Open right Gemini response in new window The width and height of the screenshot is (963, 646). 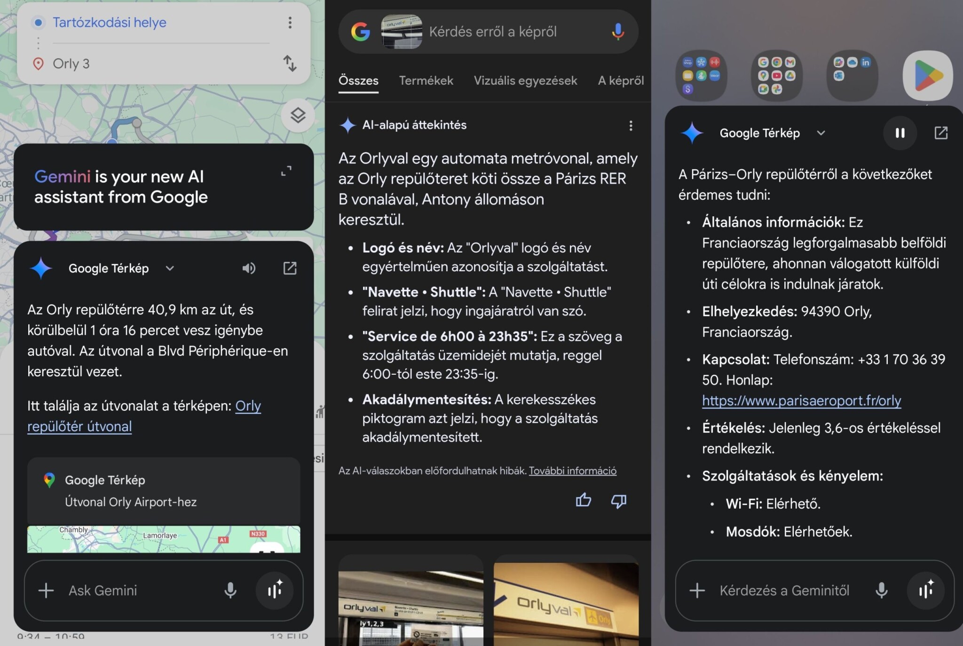(x=941, y=133)
